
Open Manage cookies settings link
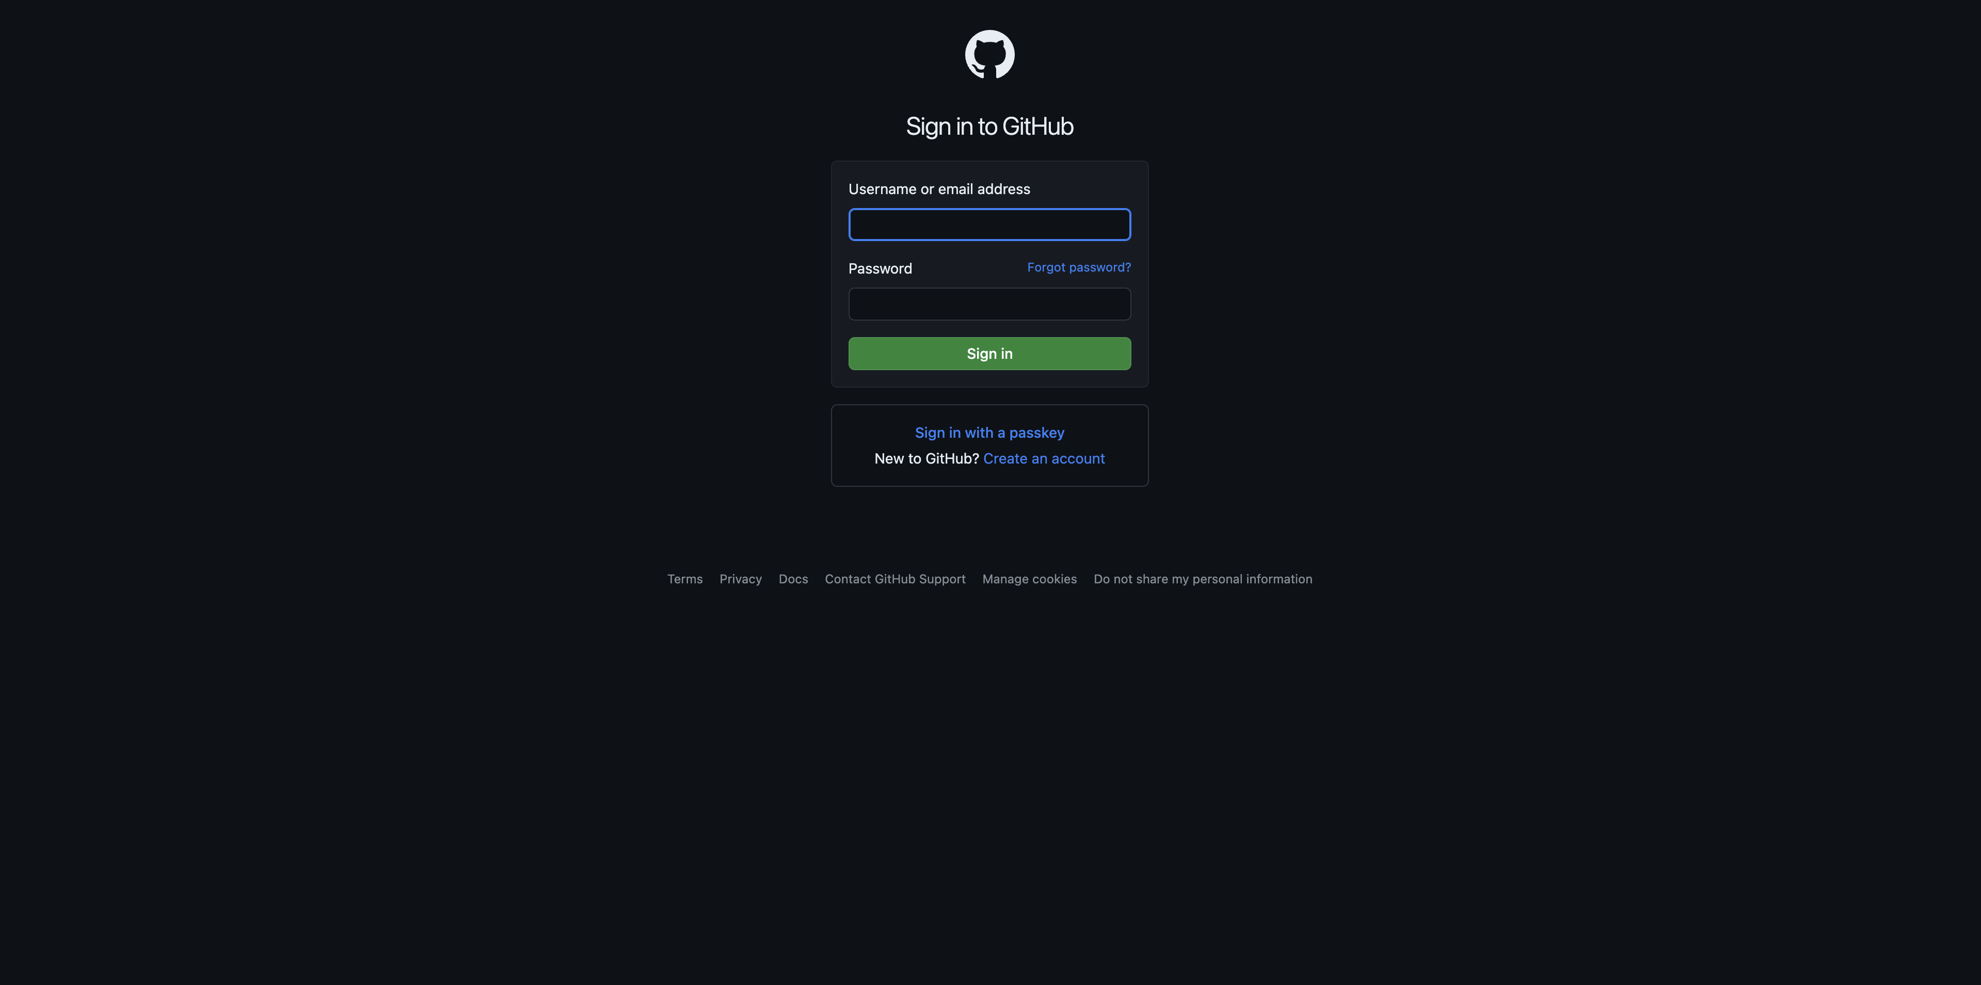(x=1029, y=579)
